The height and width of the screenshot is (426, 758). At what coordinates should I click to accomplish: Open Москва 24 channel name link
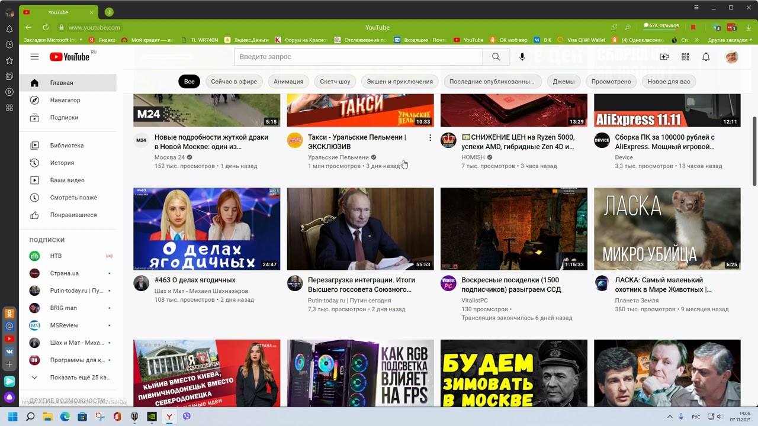click(169, 157)
